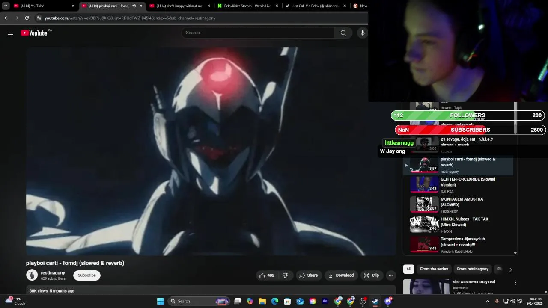Click the video player to pause

(211, 151)
